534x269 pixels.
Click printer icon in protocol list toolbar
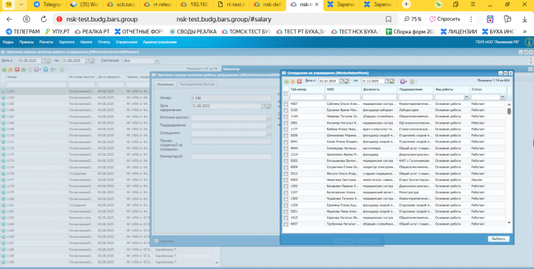(x=52, y=70)
